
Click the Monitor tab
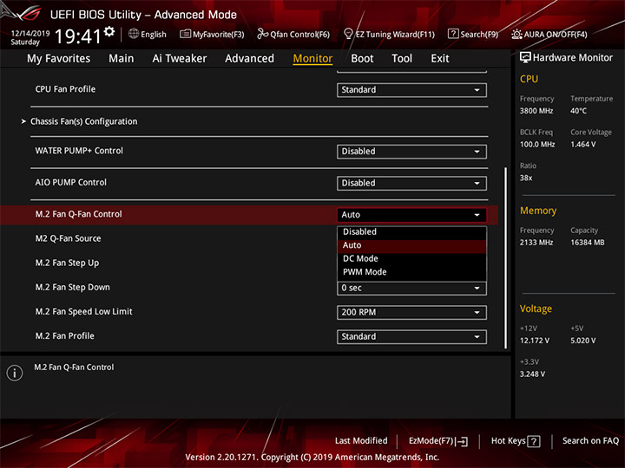(x=312, y=59)
